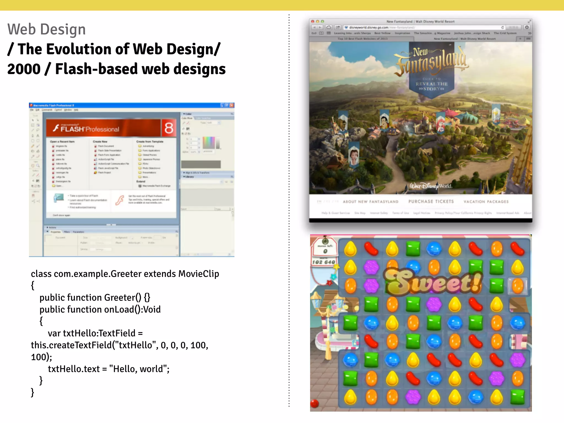This screenshot has height=423, width=564.
Task: Collapse the Library panel in Flash
Action: pos(184,177)
